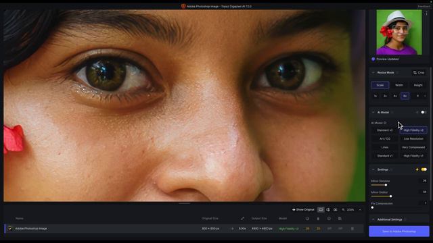Click the zoom magnifier icon by 200%
433x243 pixels.
343,210
